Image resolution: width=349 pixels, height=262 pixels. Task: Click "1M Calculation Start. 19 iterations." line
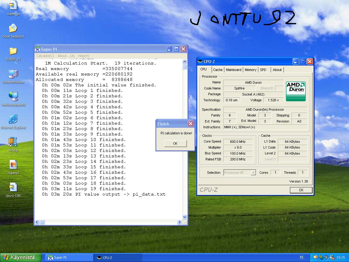tap(101, 63)
